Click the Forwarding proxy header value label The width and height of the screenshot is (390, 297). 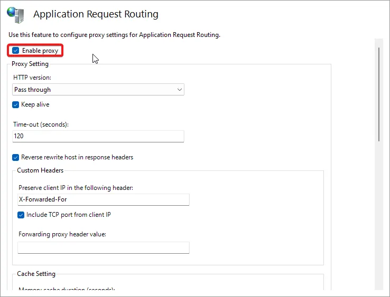(x=62, y=234)
